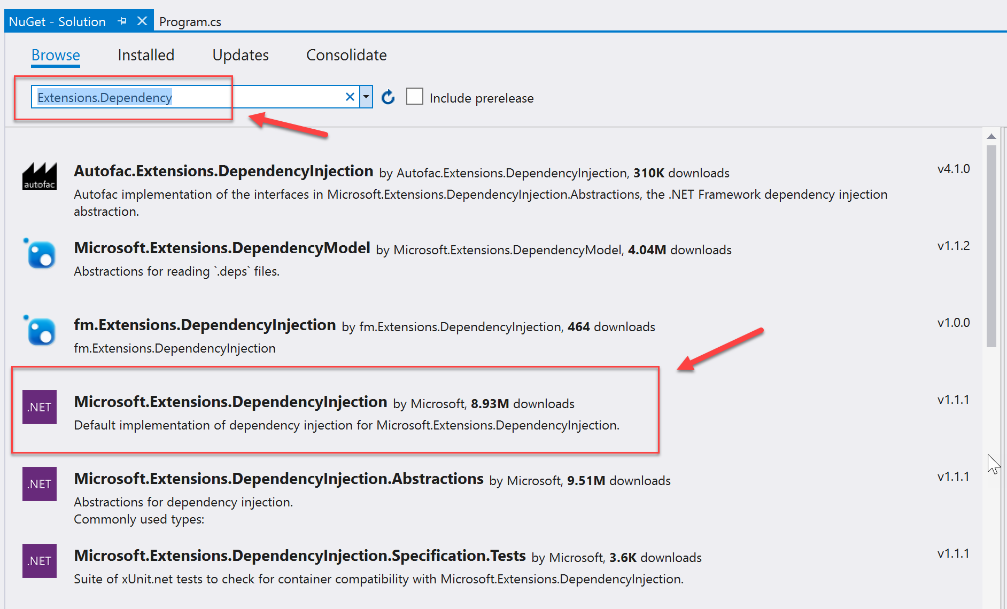
Task: Refresh the NuGet search results
Action: pos(388,97)
